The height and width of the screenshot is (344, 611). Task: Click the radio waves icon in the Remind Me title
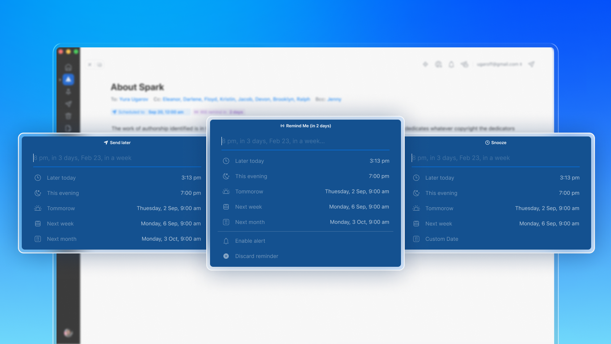pos(282,126)
